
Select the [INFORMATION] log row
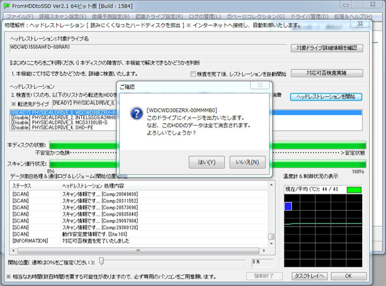[139, 241]
